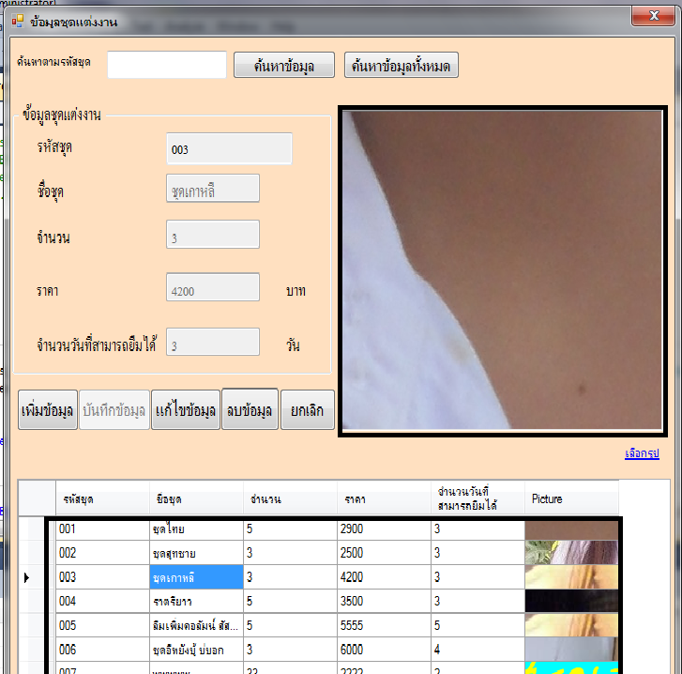The width and height of the screenshot is (682, 674).
Task: Click the quantity cell in row 004
Action: click(290, 601)
